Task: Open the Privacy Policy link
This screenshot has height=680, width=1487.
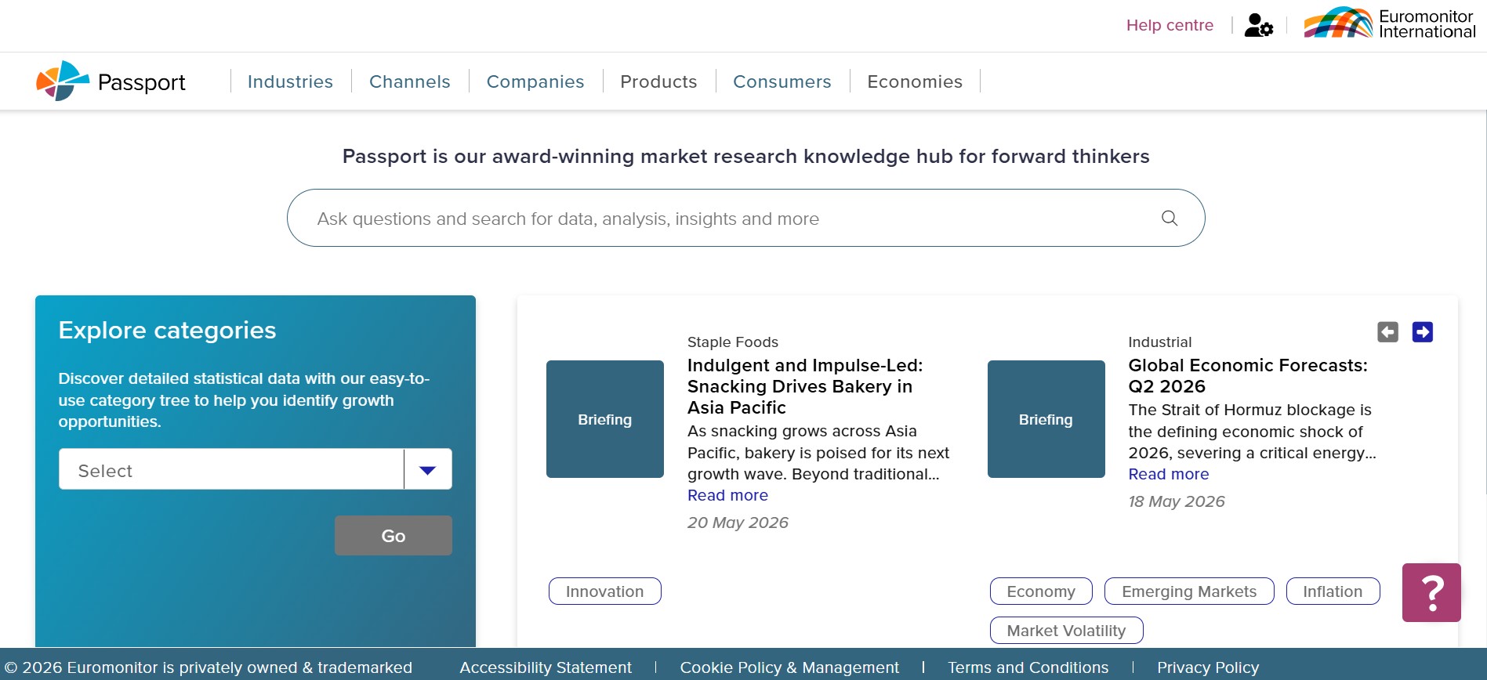Action: point(1208,667)
